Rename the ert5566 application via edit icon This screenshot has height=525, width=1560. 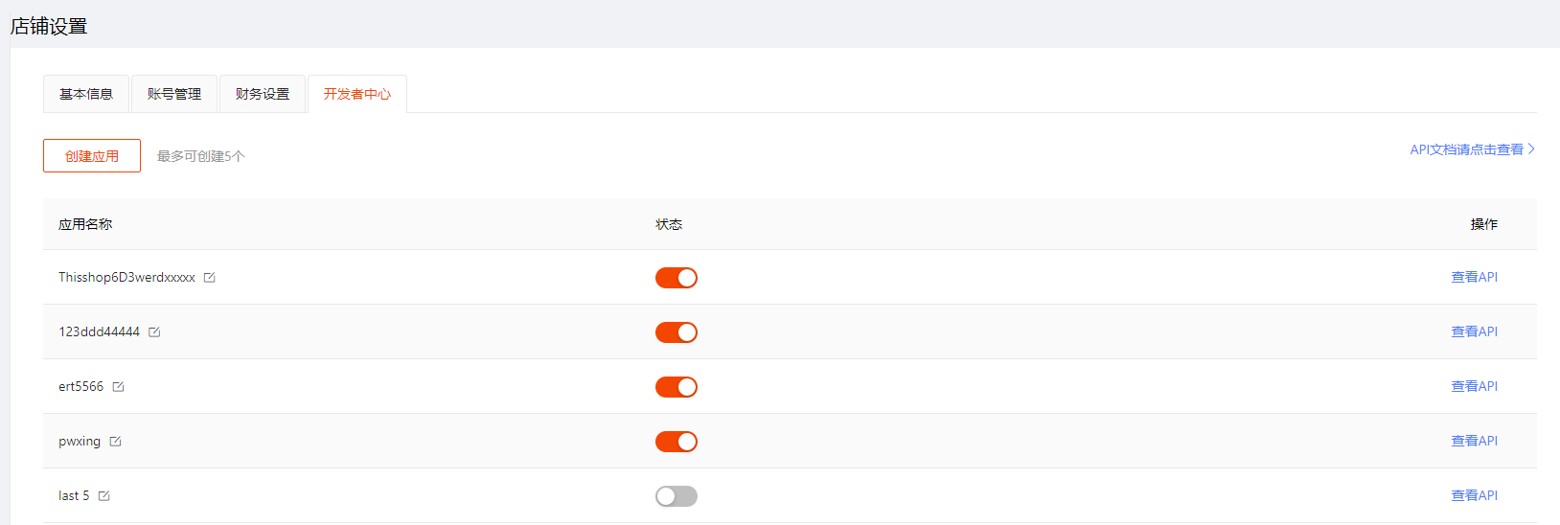click(118, 387)
